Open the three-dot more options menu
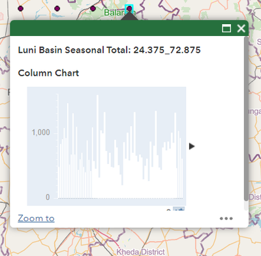Image resolution: width=261 pixels, height=256 pixels. [226, 218]
